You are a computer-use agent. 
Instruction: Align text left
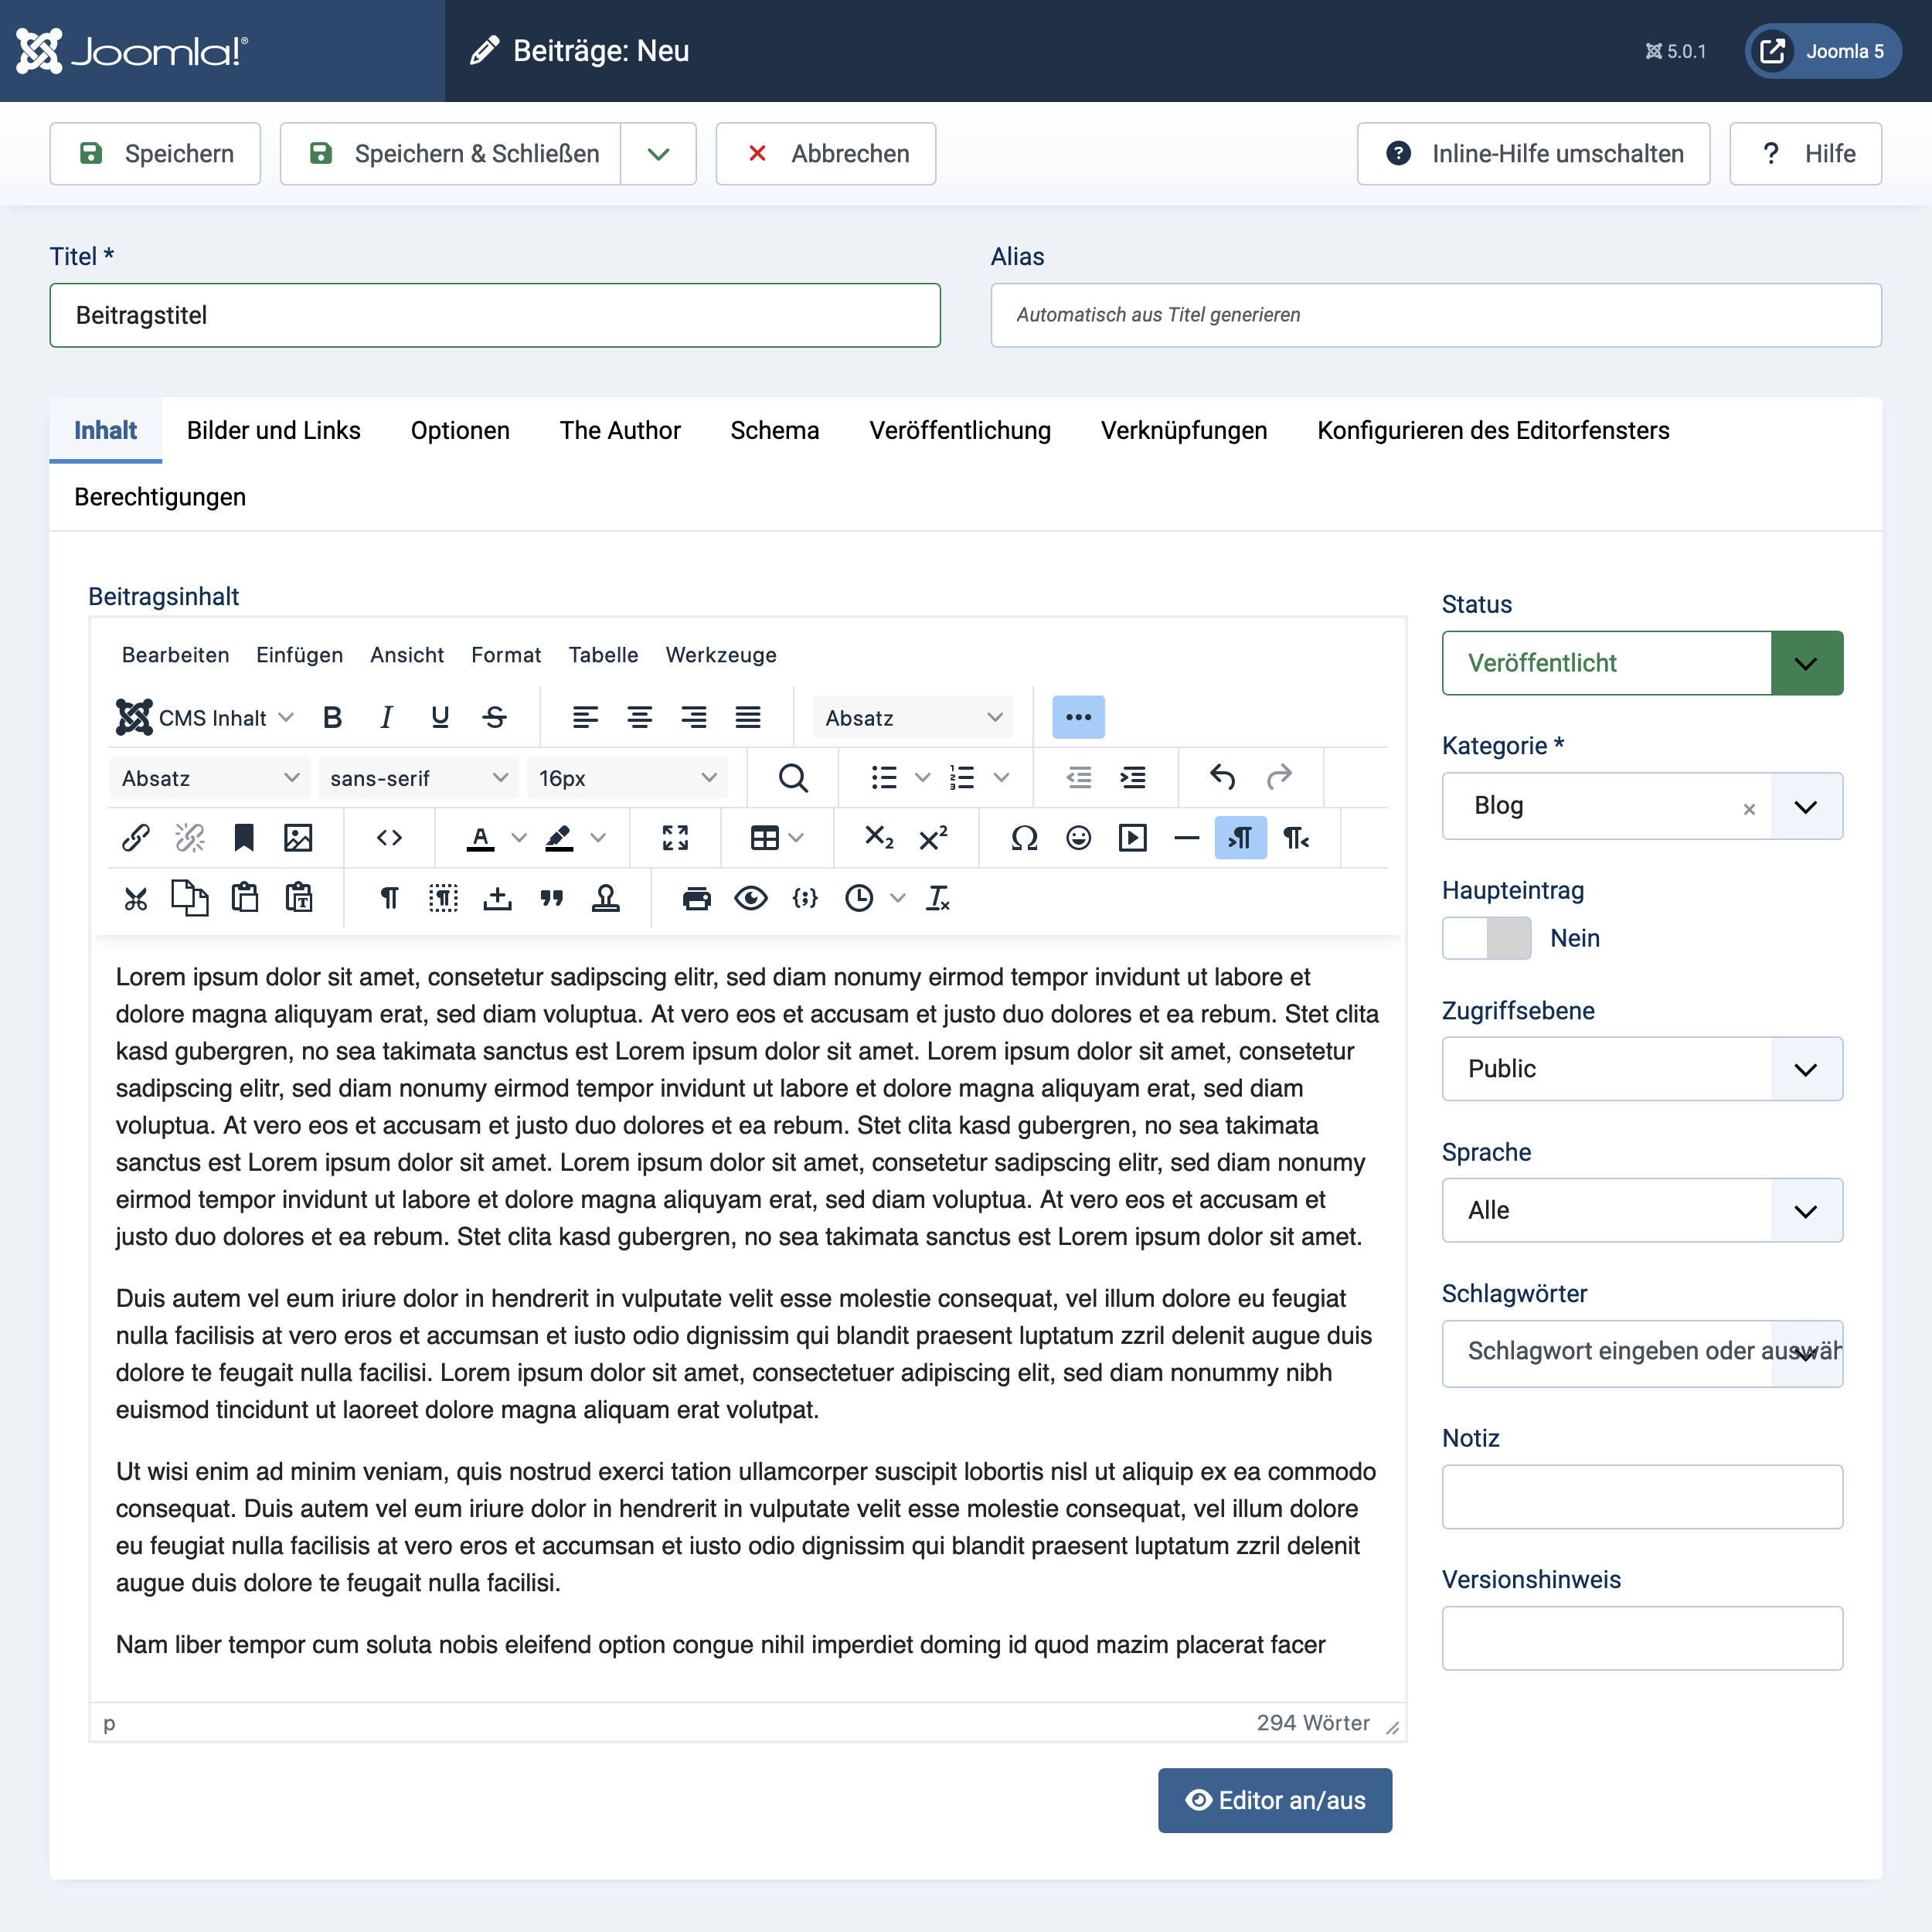[585, 717]
